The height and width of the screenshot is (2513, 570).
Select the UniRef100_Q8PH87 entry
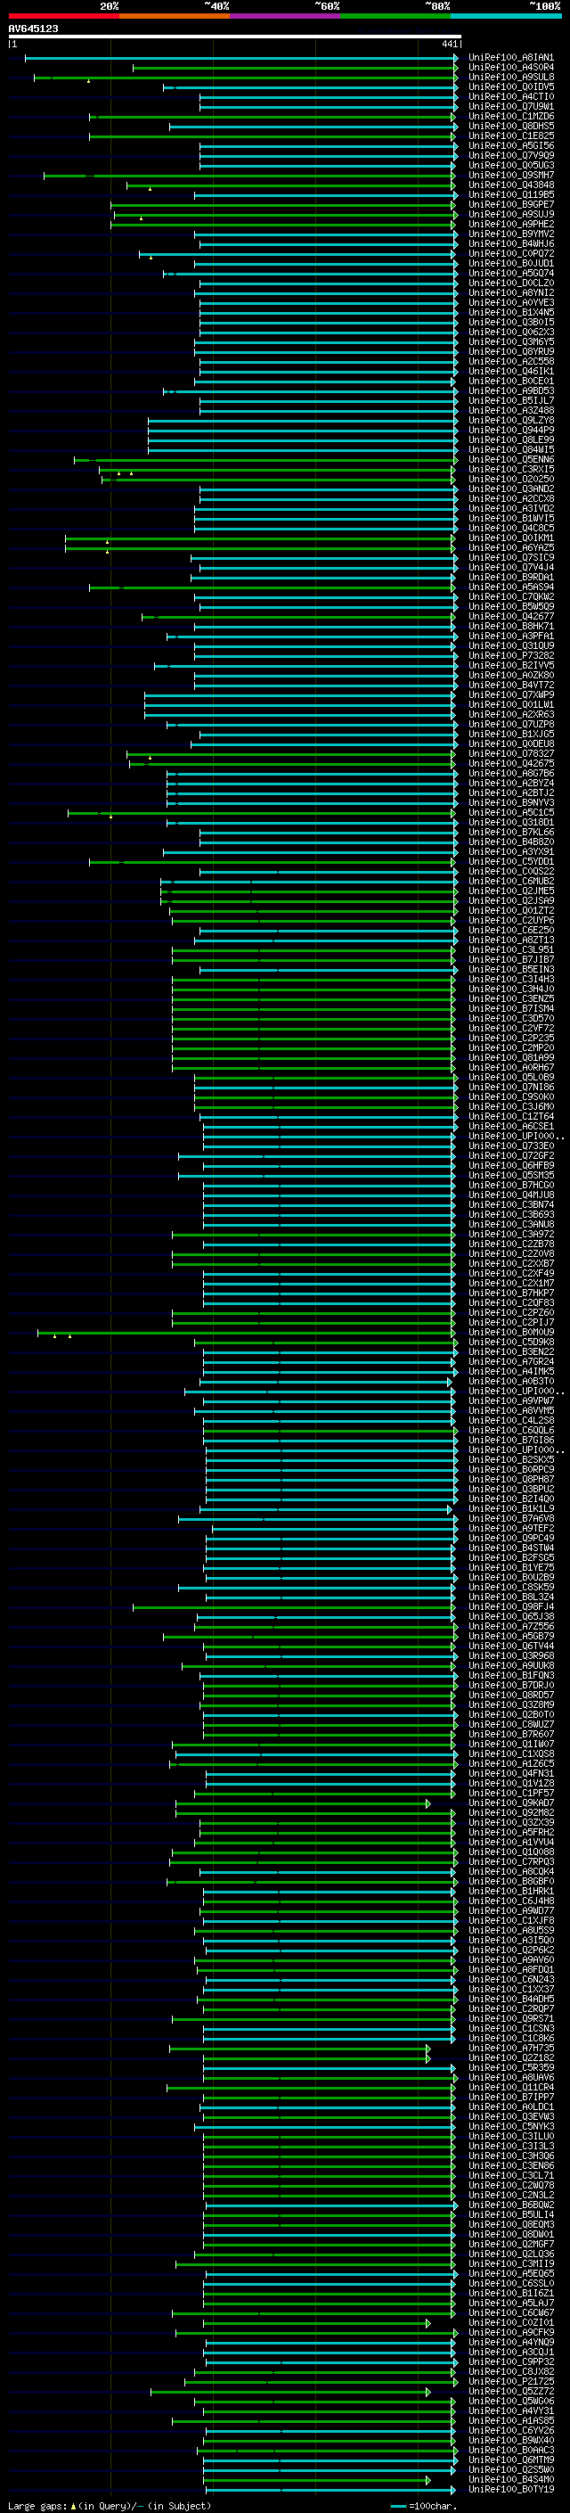coord(510,1479)
